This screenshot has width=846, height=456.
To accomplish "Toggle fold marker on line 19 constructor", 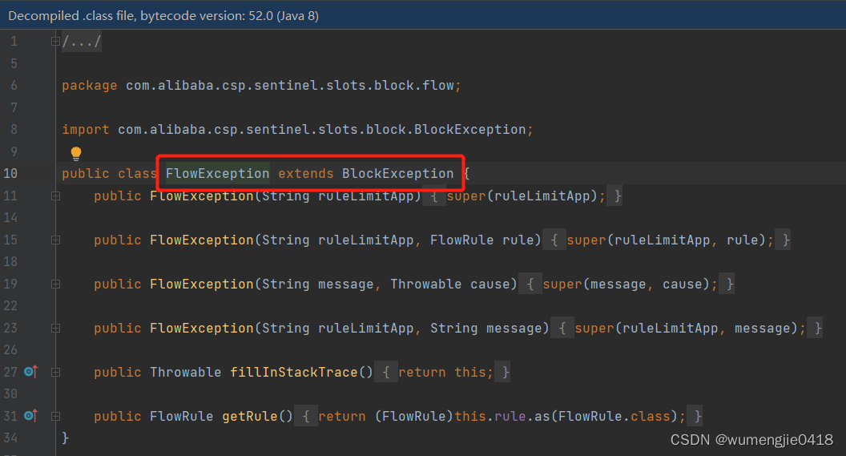I will click(55, 284).
